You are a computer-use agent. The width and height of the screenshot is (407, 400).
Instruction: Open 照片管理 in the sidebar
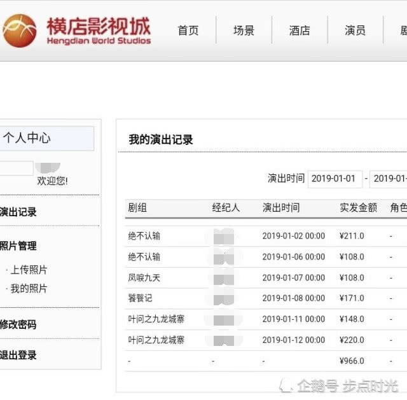point(18,246)
